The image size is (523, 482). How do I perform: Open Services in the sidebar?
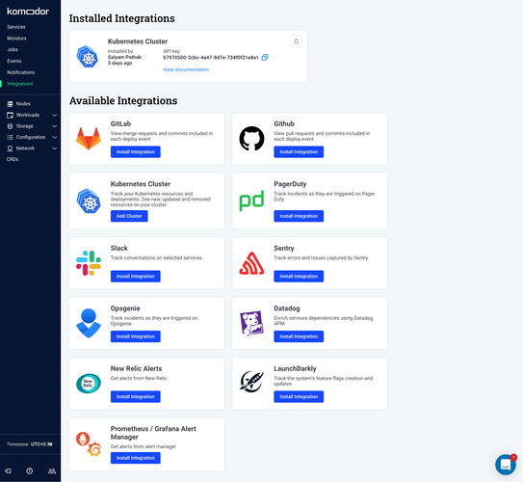click(x=16, y=27)
